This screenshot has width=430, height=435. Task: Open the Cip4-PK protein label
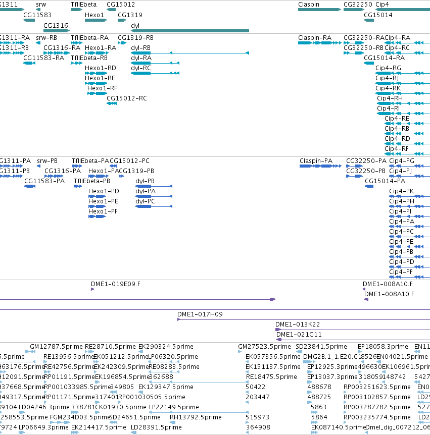[x=401, y=191]
